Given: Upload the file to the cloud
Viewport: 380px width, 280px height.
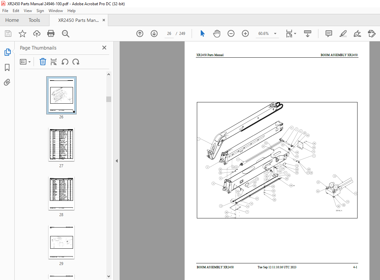Looking at the screenshot, I should [x=37, y=34].
